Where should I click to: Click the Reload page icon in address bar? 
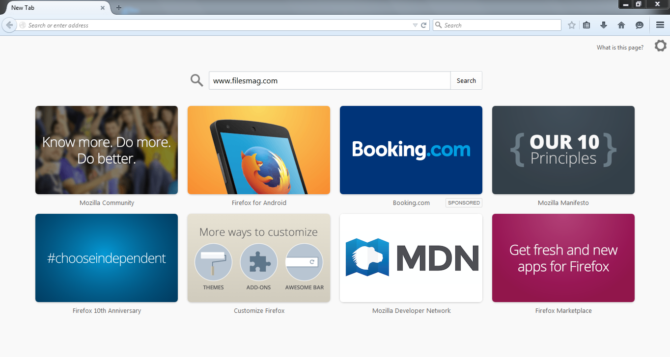pyautogui.click(x=423, y=25)
